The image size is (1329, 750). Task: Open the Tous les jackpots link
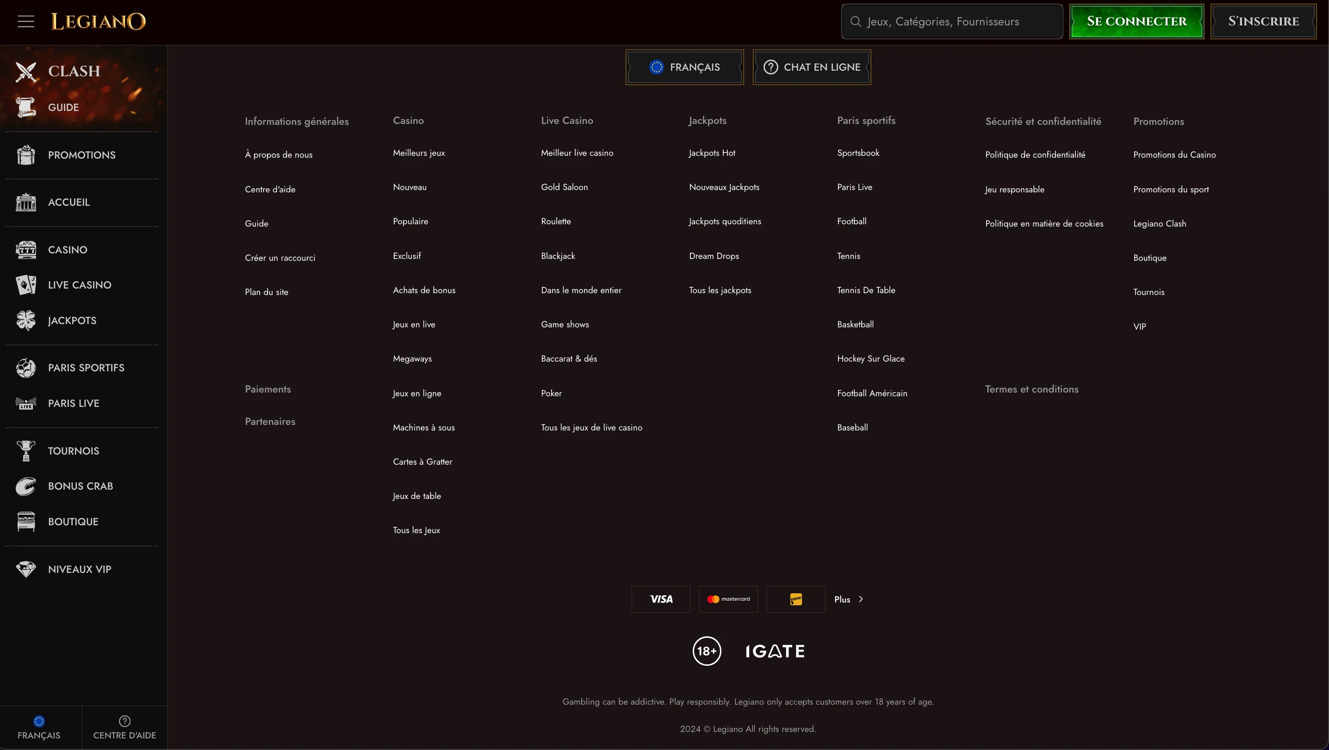point(720,290)
